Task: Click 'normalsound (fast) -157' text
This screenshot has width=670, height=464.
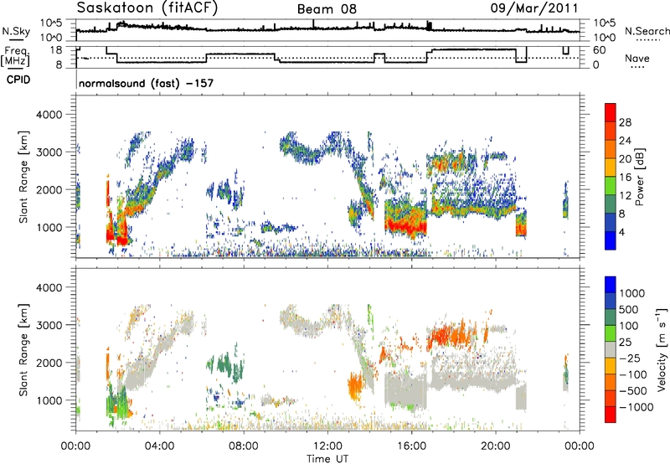Action: (x=146, y=83)
